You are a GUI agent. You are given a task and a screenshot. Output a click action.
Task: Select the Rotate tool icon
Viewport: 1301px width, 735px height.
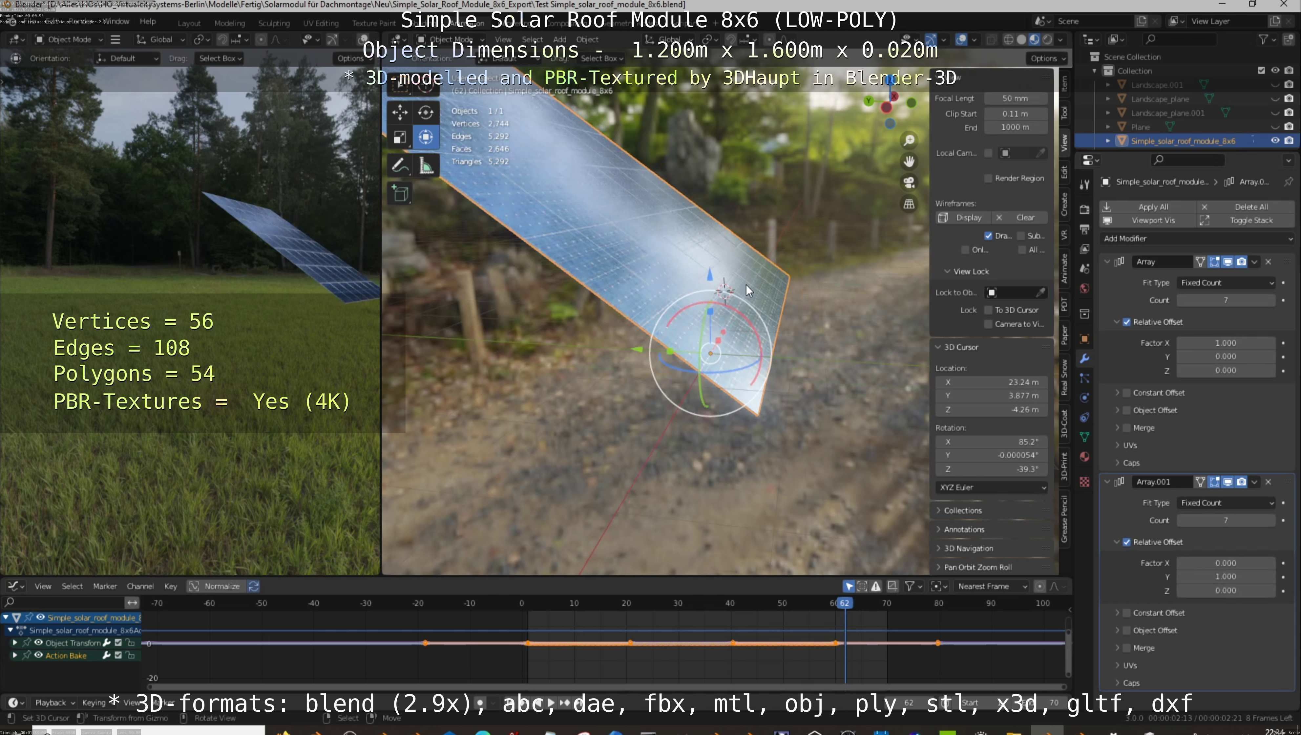click(426, 112)
